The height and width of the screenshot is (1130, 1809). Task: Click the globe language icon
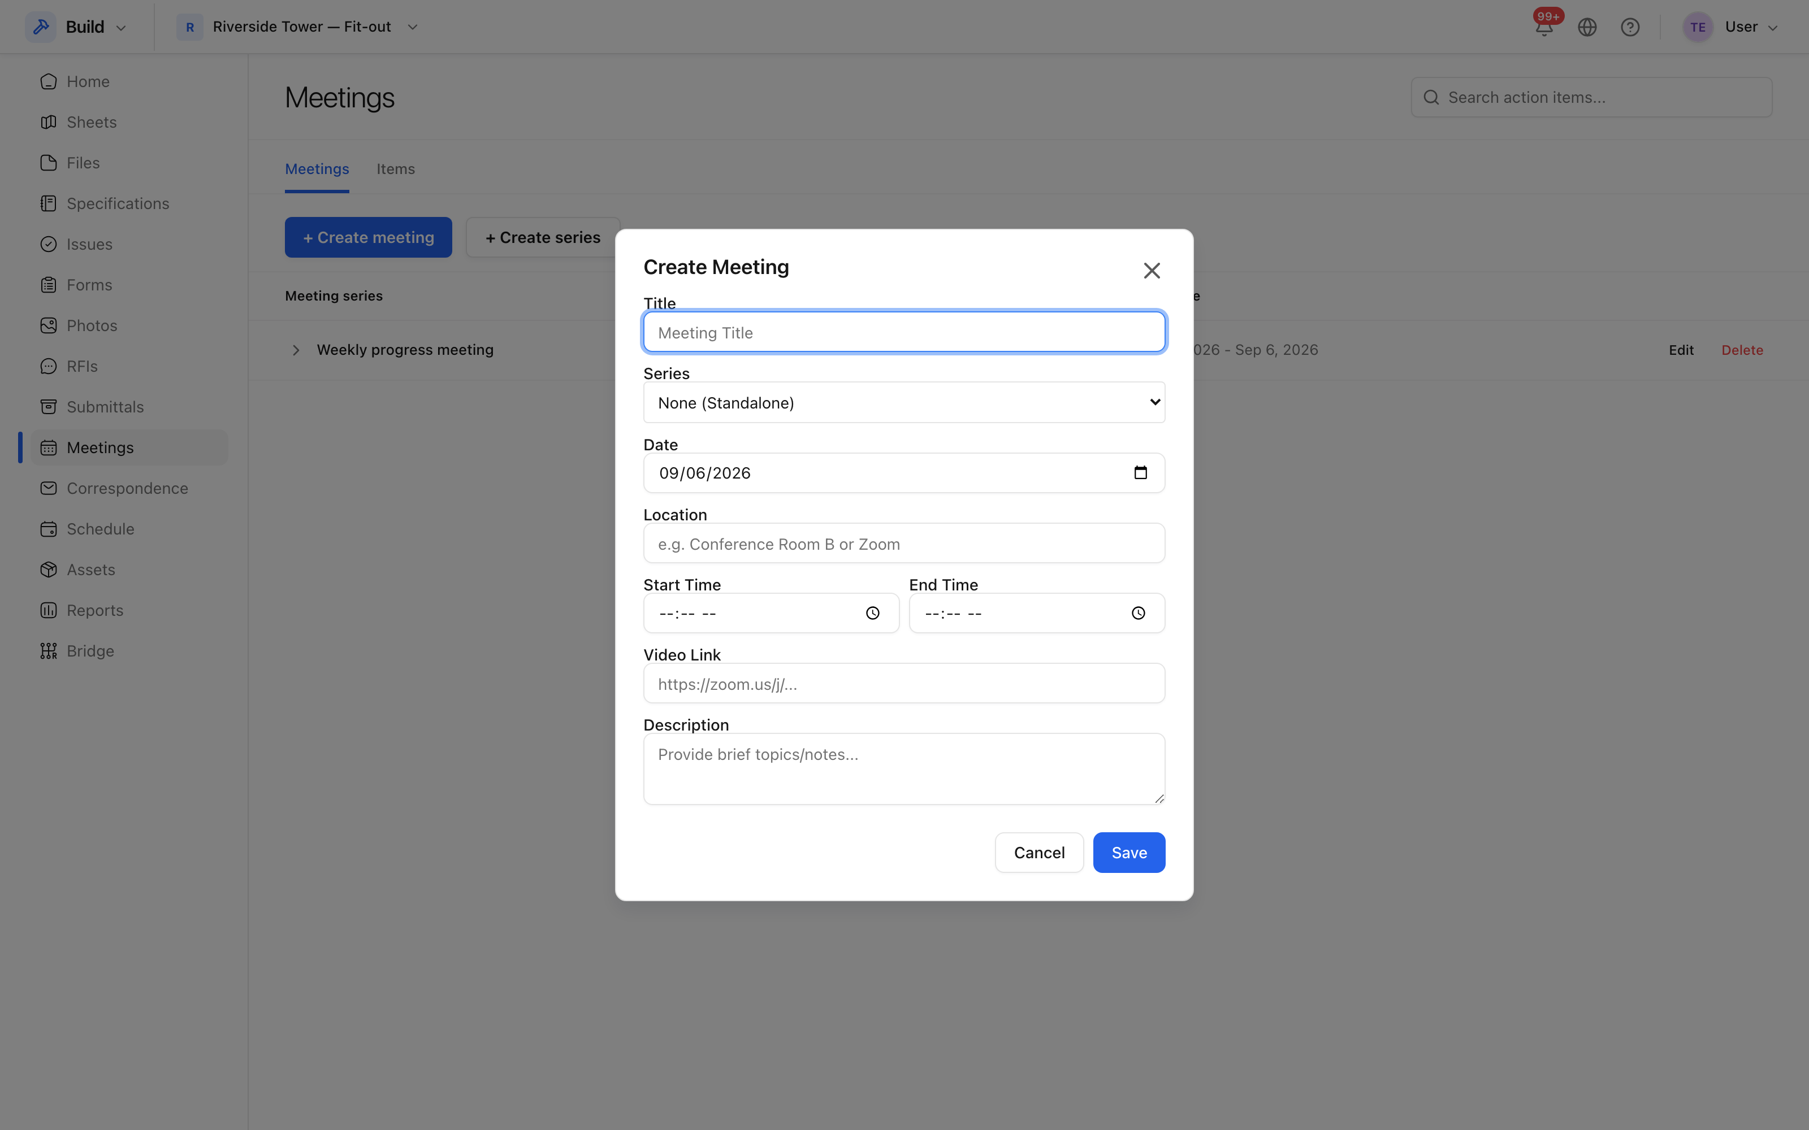[x=1587, y=27]
